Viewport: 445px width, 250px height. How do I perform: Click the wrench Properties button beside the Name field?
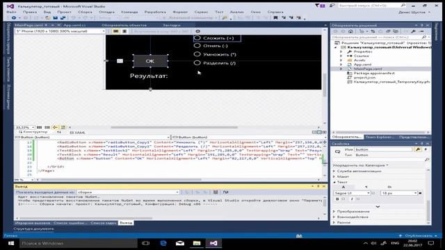[418, 149]
